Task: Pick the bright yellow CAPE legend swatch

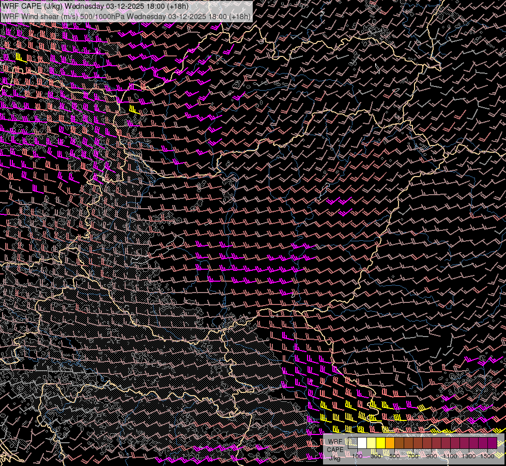Action: 381,443
